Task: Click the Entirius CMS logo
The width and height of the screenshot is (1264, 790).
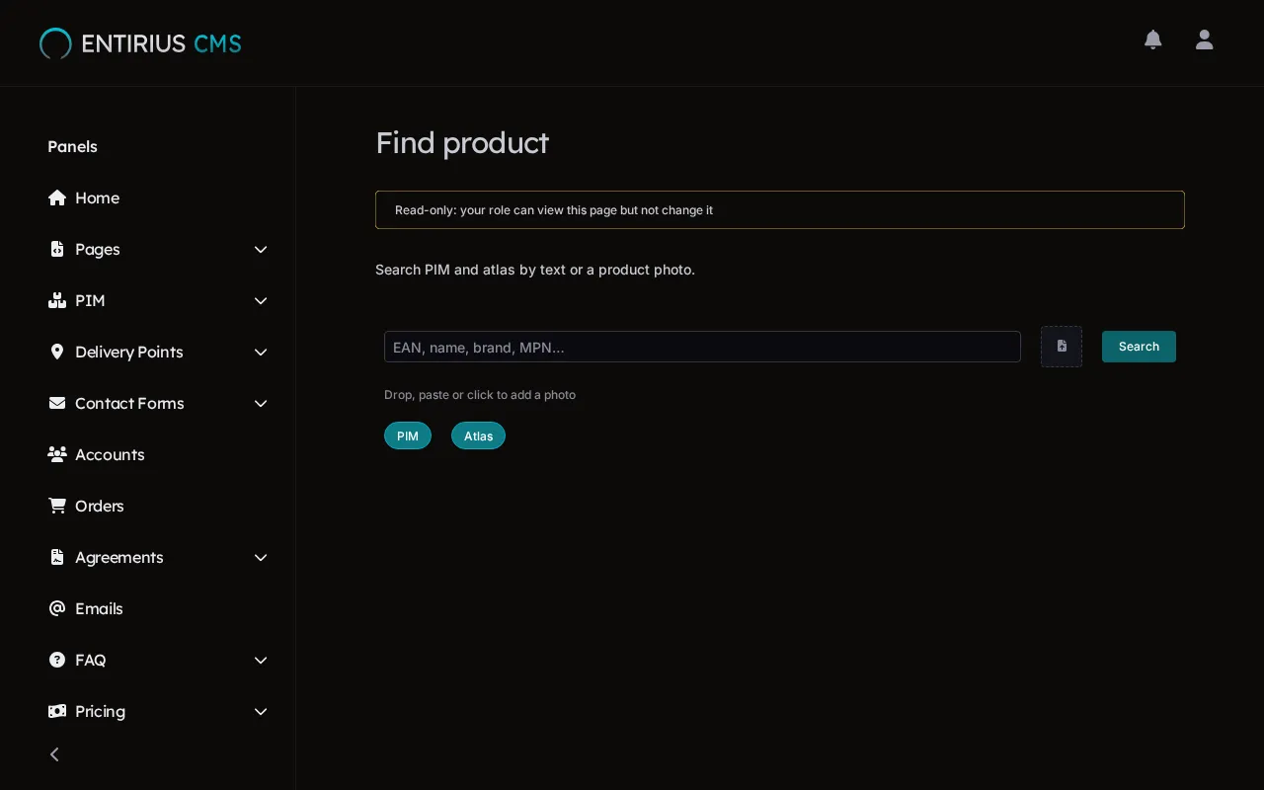Action: tap(140, 43)
